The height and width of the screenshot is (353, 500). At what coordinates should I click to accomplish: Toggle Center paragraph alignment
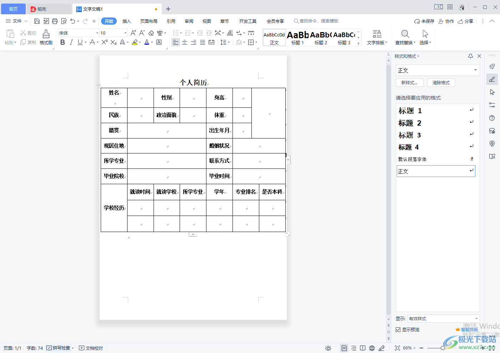(x=185, y=42)
